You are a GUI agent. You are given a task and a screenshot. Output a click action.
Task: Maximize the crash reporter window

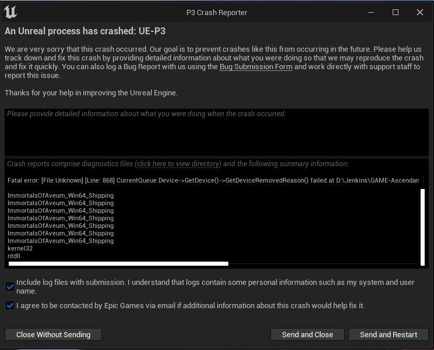[396, 12]
